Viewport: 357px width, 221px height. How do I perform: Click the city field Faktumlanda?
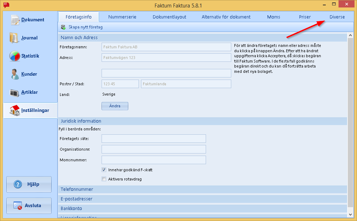click(186, 84)
